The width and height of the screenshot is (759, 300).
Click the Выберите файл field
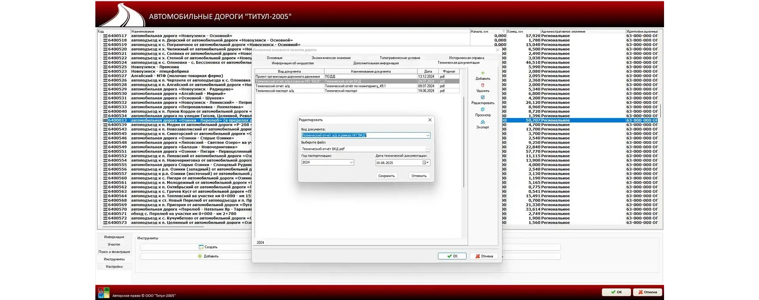coord(362,149)
